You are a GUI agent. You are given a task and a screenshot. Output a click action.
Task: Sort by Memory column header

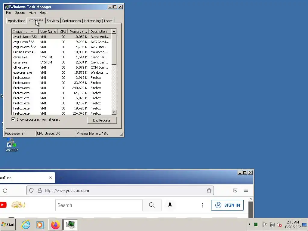79,31
